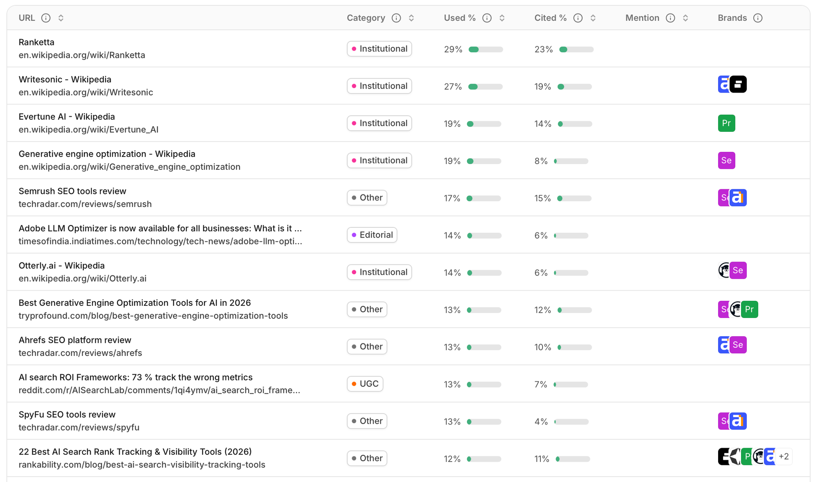Image resolution: width=817 pixels, height=482 pixels.
Task: Click the green Pr brand icon in Evertune AI row
Action: tap(727, 123)
